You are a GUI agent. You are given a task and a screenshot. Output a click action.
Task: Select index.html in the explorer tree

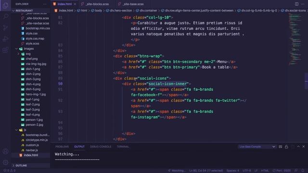click(31, 155)
